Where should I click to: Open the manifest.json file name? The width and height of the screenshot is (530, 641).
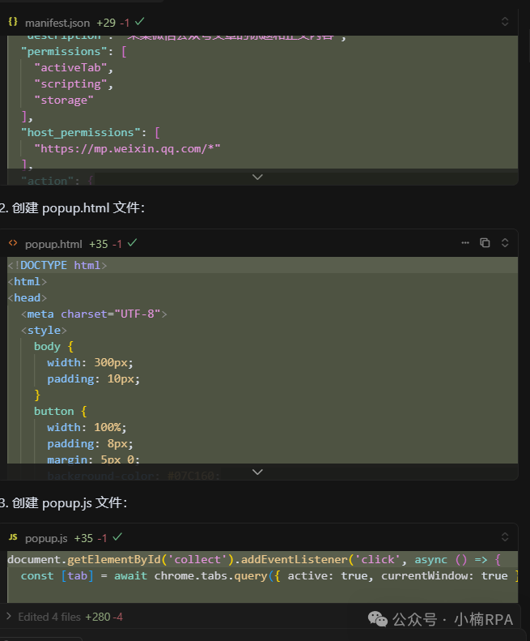point(57,23)
